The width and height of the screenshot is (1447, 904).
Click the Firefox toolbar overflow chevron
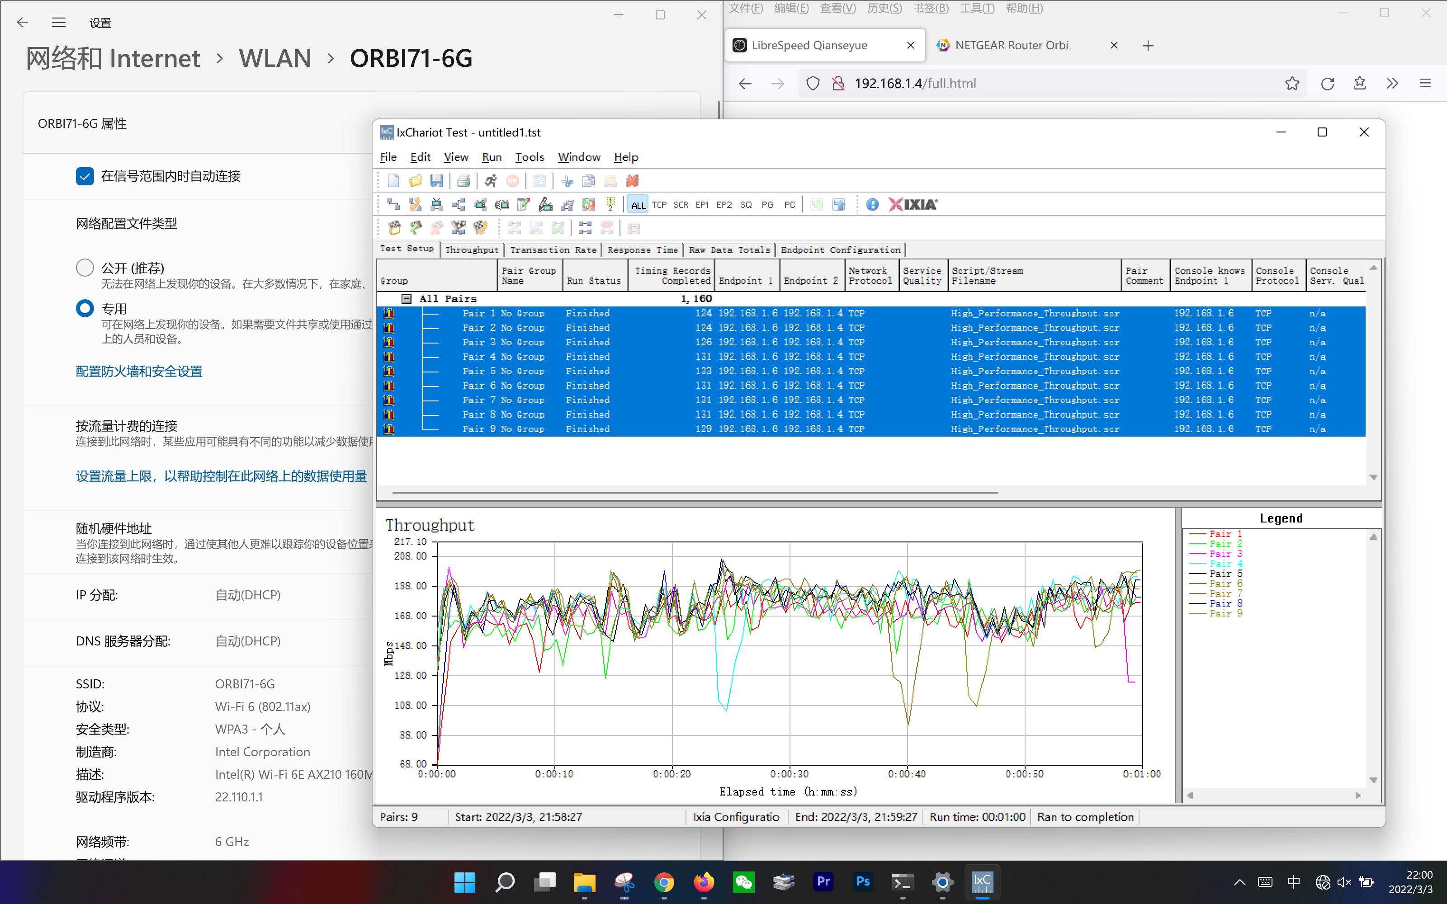click(x=1393, y=84)
